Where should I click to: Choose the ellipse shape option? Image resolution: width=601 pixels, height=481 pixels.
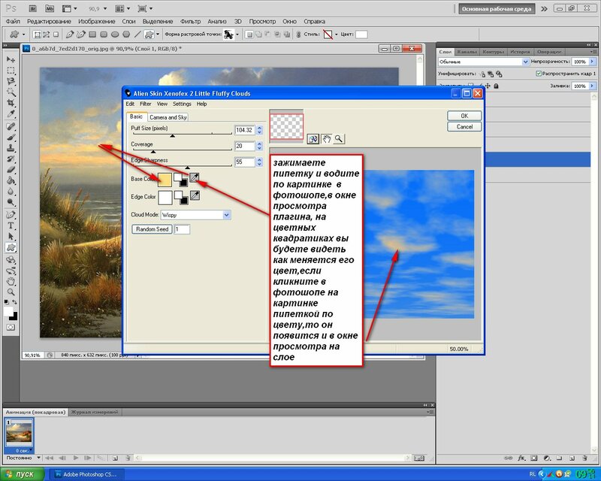(x=115, y=35)
